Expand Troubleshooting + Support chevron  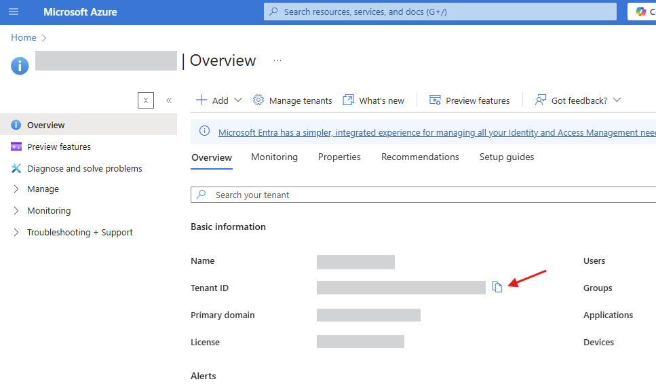(x=16, y=233)
